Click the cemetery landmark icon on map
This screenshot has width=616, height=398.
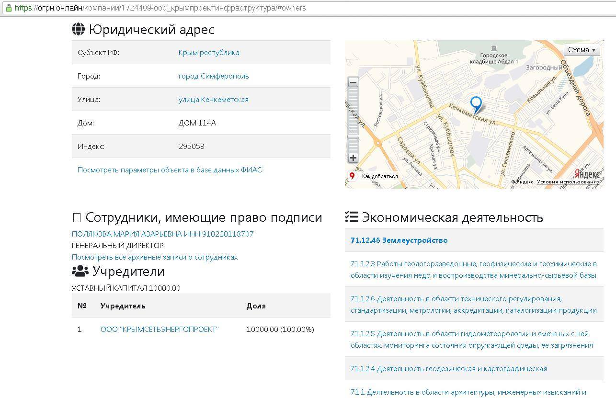pyautogui.click(x=494, y=48)
